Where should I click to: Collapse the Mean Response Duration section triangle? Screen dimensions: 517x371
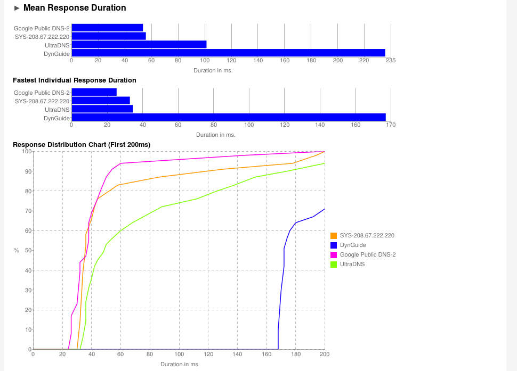17,8
